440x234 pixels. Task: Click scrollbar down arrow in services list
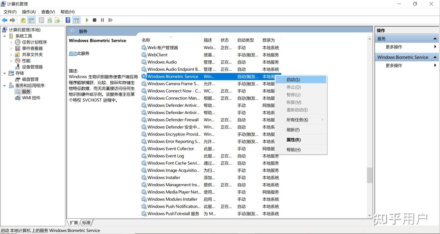click(x=370, y=215)
